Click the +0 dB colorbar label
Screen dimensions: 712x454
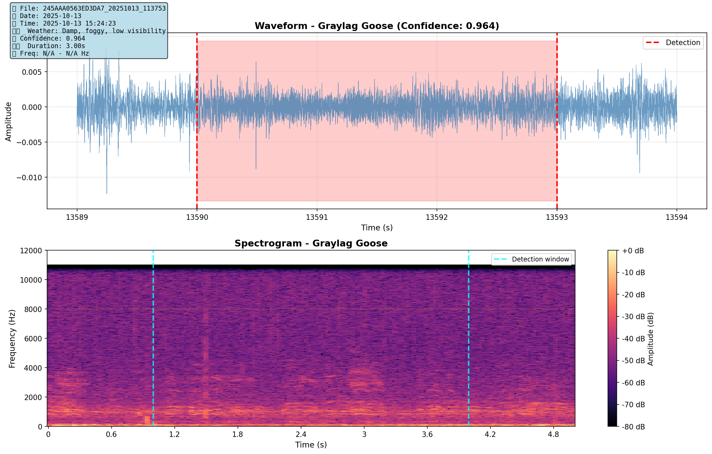pyautogui.click(x=633, y=251)
